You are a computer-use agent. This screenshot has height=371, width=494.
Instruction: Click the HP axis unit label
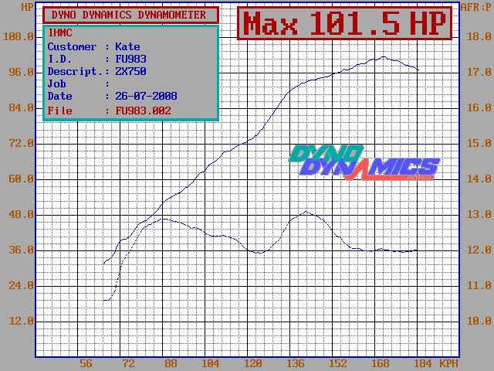[27, 7]
